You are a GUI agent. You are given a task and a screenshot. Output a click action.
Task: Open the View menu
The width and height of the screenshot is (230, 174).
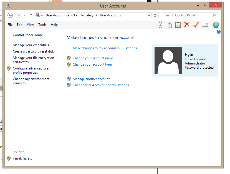tap(30, 25)
